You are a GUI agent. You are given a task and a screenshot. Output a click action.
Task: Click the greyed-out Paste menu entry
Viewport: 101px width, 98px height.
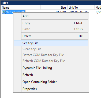point(51,29)
